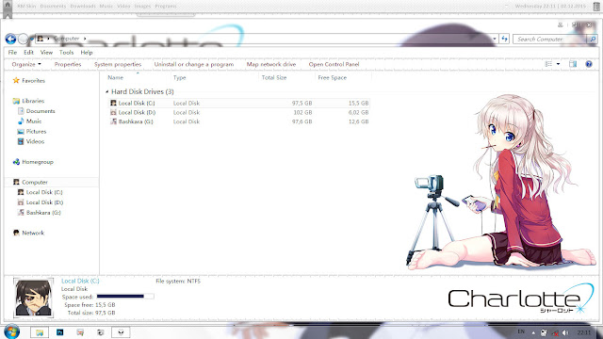Collapse the Hard Disk Drives group
This screenshot has width=603, height=339.
(106, 92)
